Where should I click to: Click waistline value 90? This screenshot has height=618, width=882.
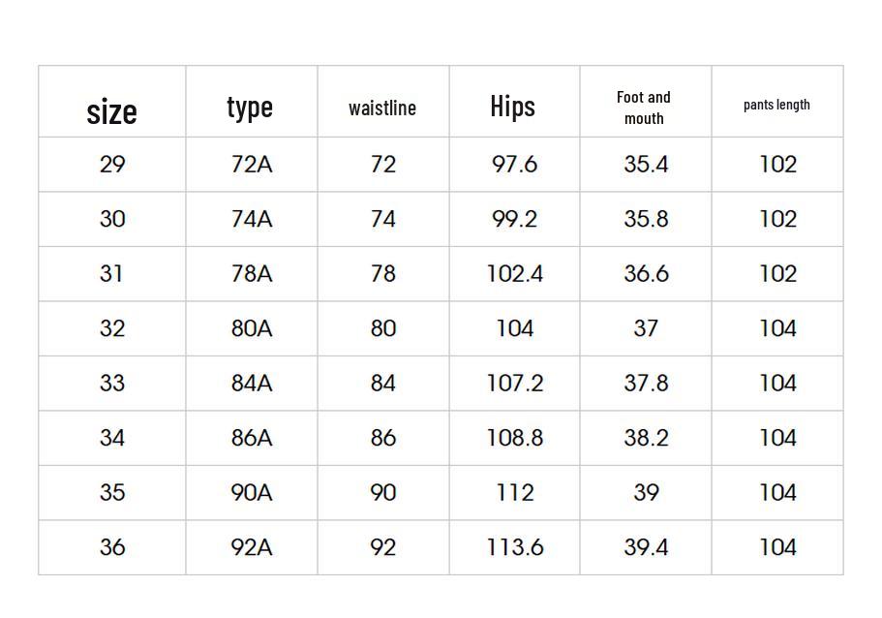[x=383, y=492]
